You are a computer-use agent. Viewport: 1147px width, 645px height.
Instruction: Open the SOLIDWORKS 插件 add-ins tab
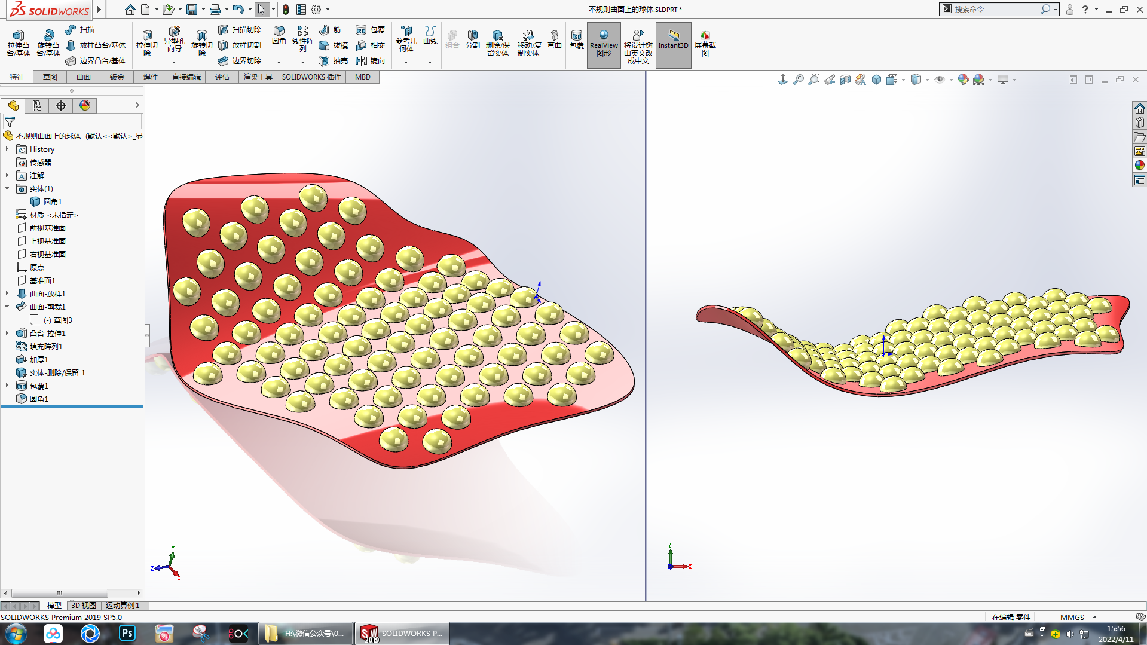point(311,77)
